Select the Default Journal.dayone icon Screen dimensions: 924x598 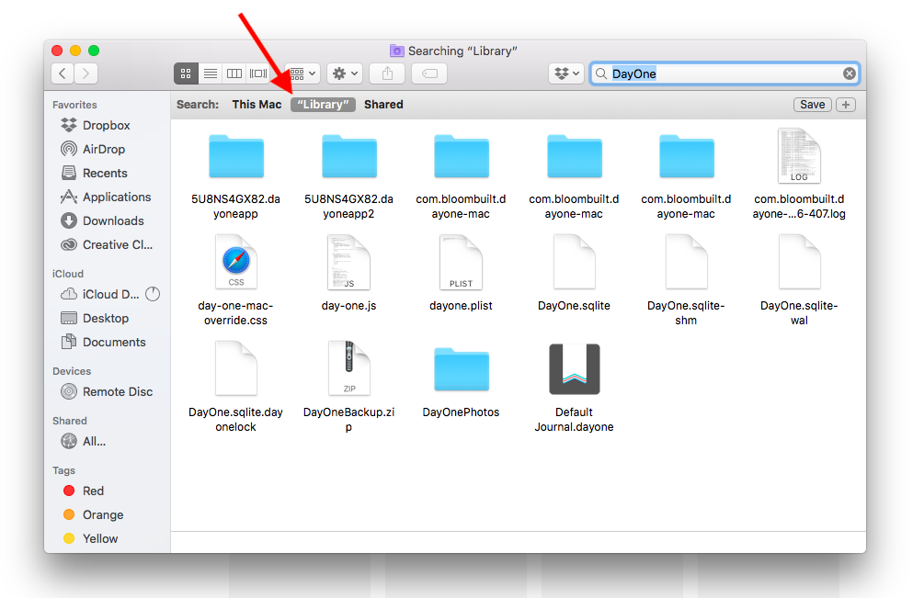pos(574,369)
